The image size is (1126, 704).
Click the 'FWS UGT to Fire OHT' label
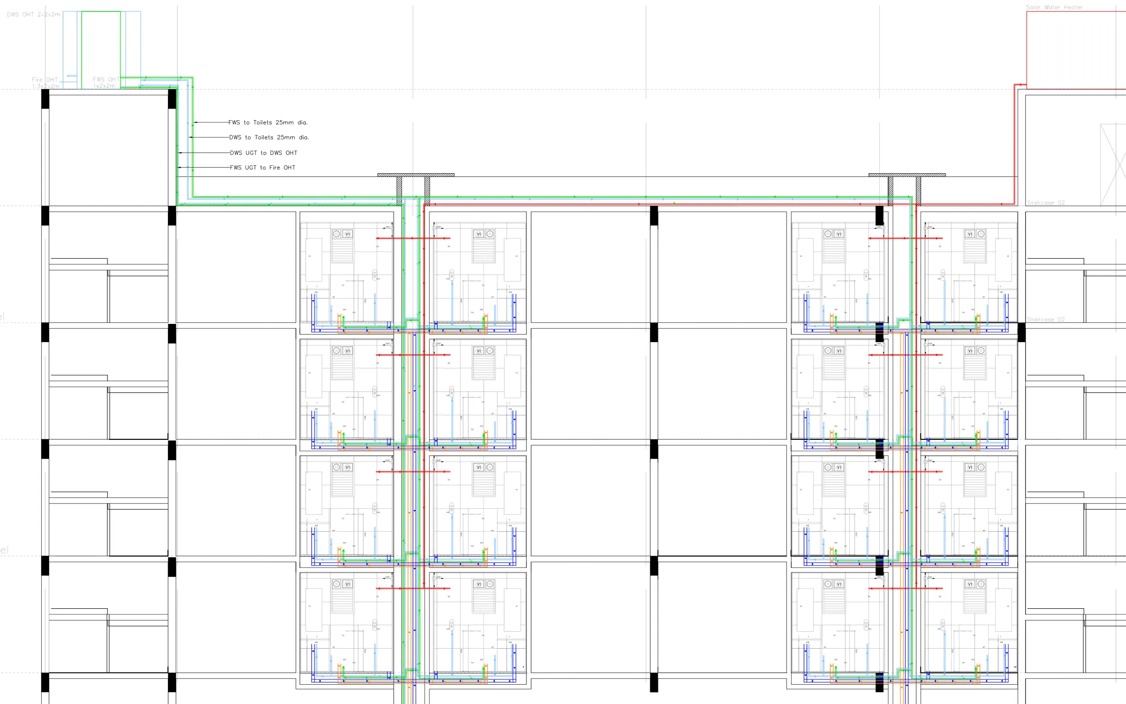[x=262, y=168]
